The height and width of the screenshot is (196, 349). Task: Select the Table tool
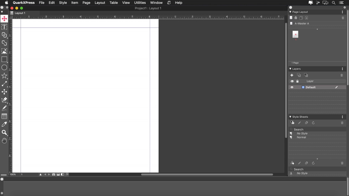tap(4, 116)
